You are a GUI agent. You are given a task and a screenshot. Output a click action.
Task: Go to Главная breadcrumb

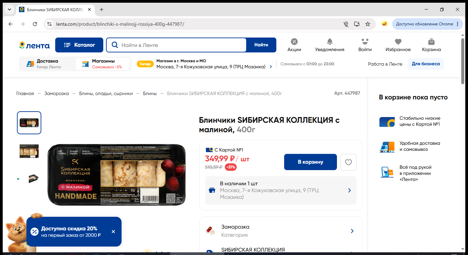coord(25,93)
